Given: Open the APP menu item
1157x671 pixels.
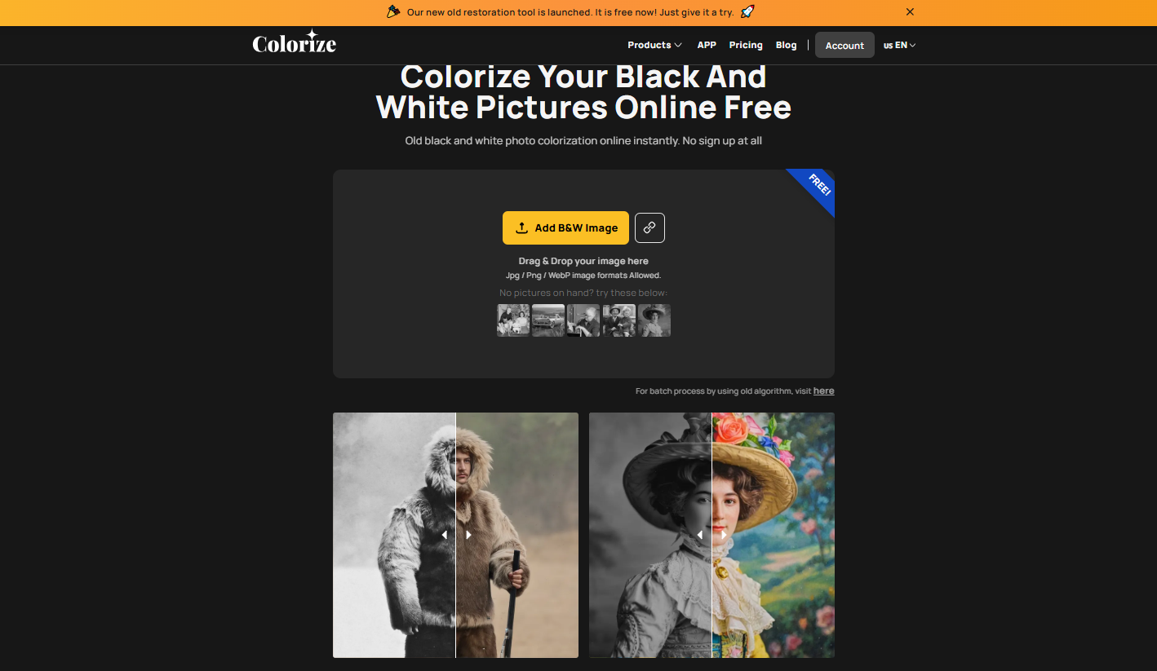Looking at the screenshot, I should point(707,46).
